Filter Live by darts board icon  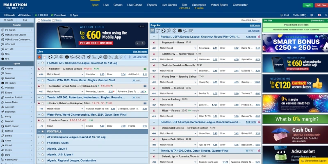coord(105,57)
